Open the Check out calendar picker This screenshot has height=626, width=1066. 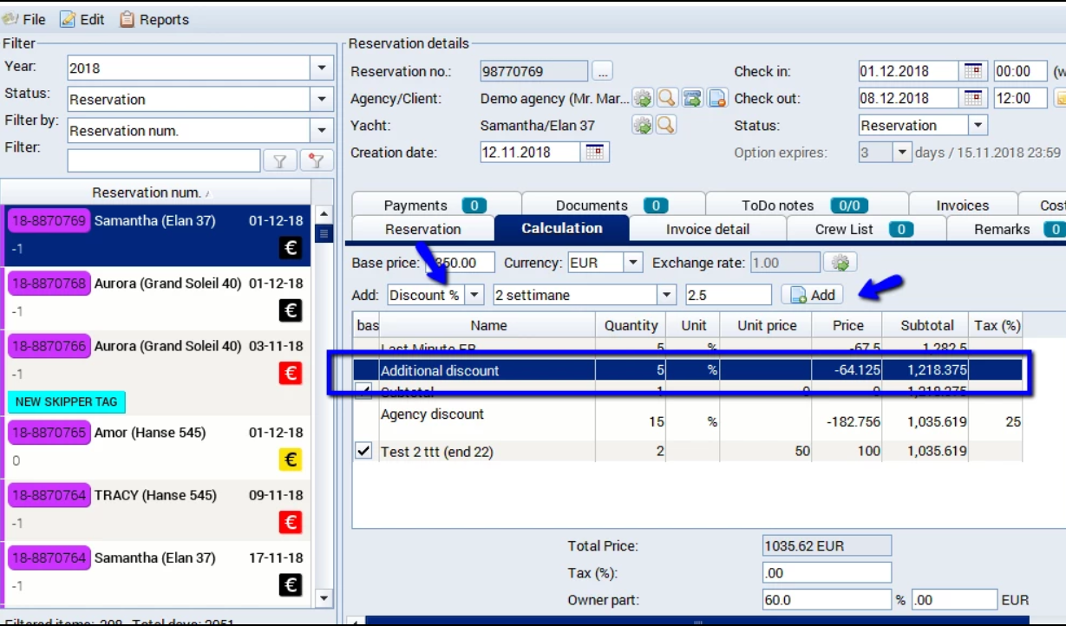973,98
